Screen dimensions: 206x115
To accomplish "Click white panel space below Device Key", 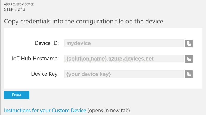I will (106, 83).
